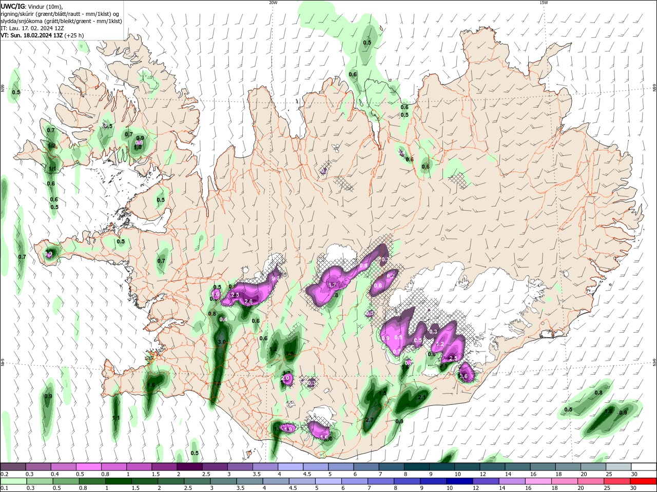The height and width of the screenshot is (492, 657).
Task: Click the 20W longitude label
Action: (x=273, y=3)
